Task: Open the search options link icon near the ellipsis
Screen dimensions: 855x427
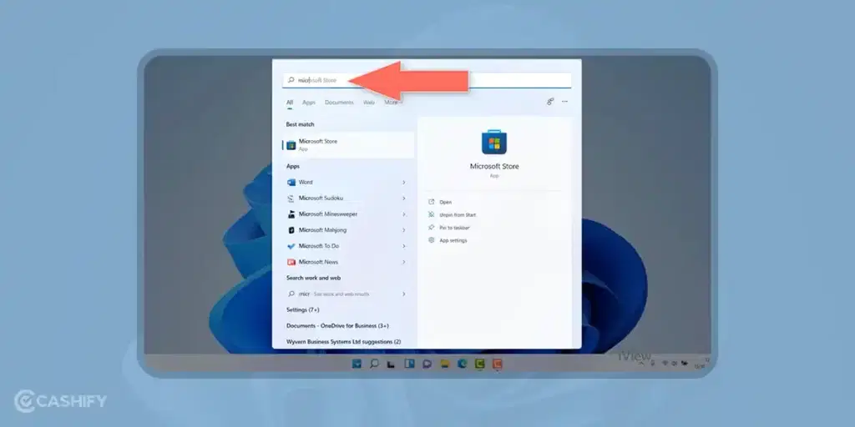Action: pos(550,101)
